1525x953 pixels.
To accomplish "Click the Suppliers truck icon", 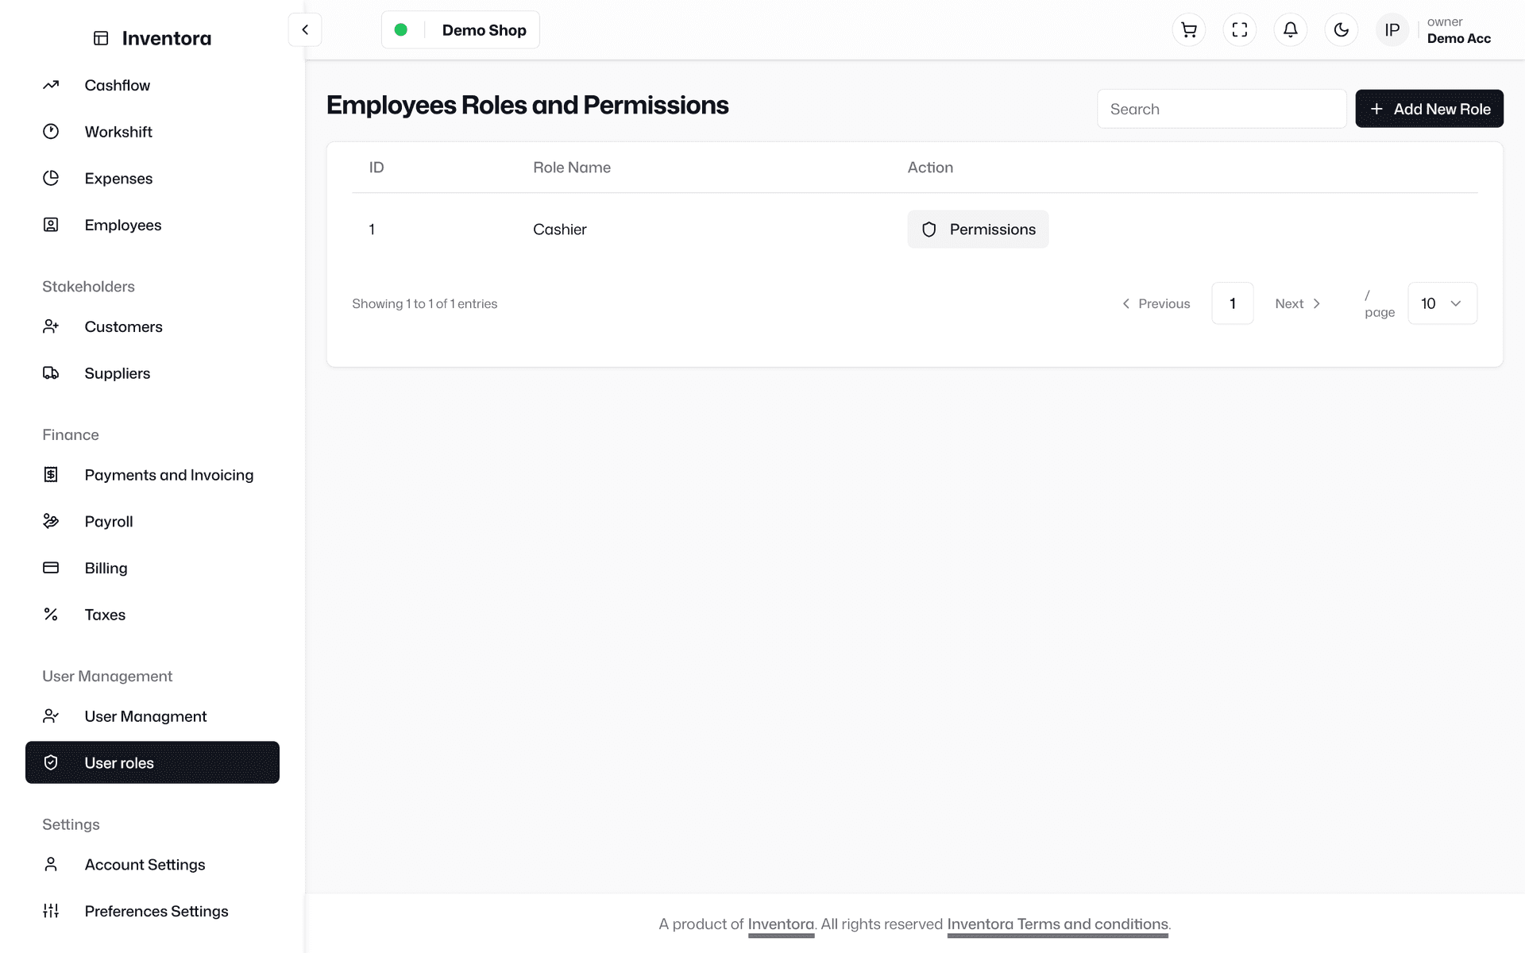I will tap(51, 373).
